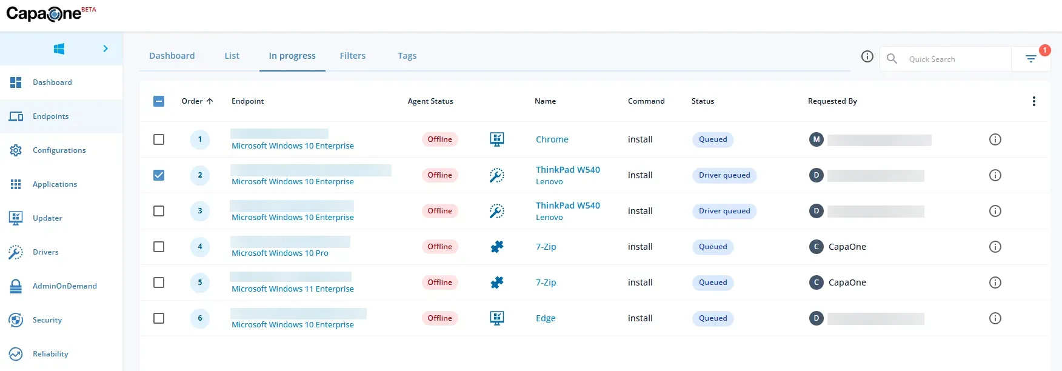The width and height of the screenshot is (1062, 371).
Task: Click the updater icon in Edge row
Action: tap(497, 318)
